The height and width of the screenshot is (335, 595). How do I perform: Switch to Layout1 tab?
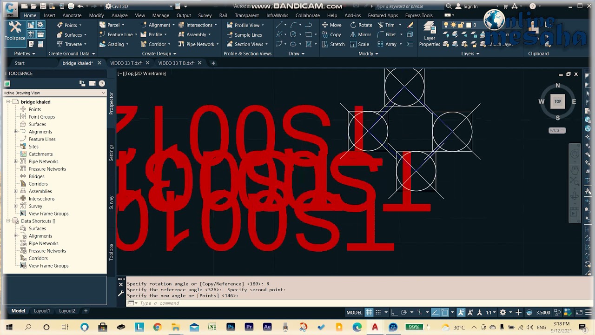pyautogui.click(x=42, y=311)
